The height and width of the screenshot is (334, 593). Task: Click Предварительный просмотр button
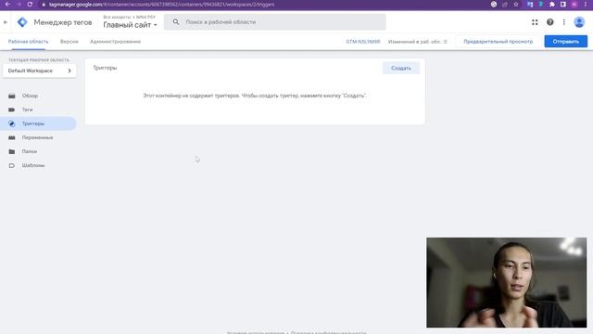coord(498,41)
